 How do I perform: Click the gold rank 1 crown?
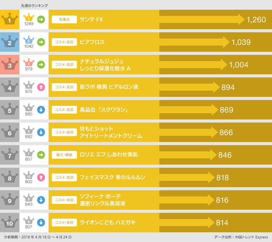coord(10,19)
